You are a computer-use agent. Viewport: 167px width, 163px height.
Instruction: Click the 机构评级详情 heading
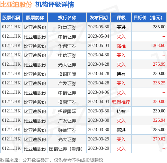tap(55, 5)
